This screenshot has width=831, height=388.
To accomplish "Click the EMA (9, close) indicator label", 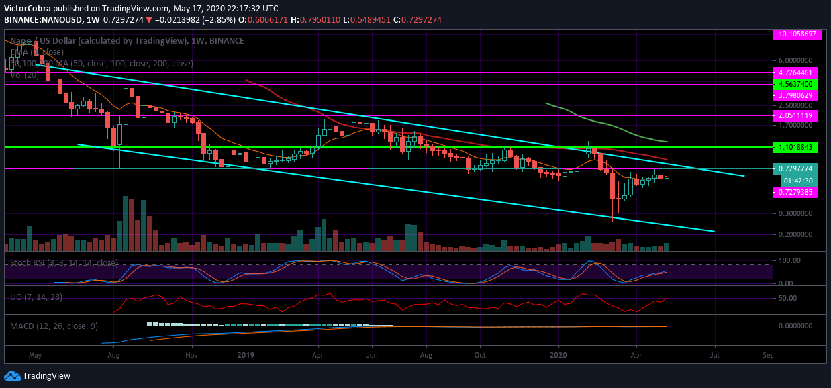I will (37, 52).
